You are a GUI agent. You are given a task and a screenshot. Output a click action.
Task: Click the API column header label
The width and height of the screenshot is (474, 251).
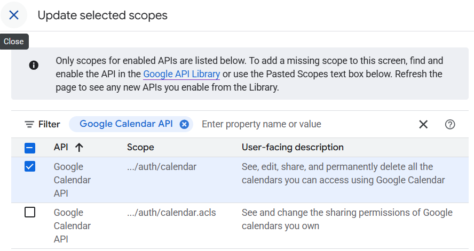coord(61,148)
